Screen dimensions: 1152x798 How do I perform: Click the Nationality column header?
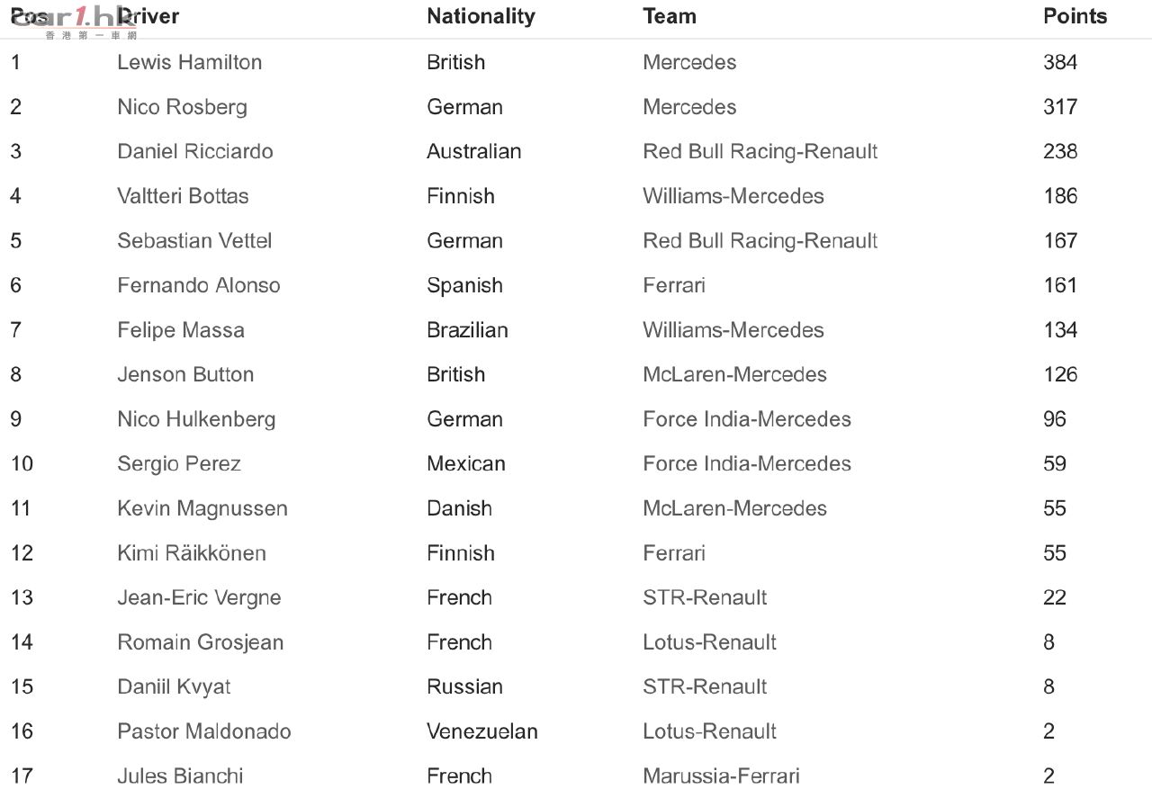coord(481,16)
